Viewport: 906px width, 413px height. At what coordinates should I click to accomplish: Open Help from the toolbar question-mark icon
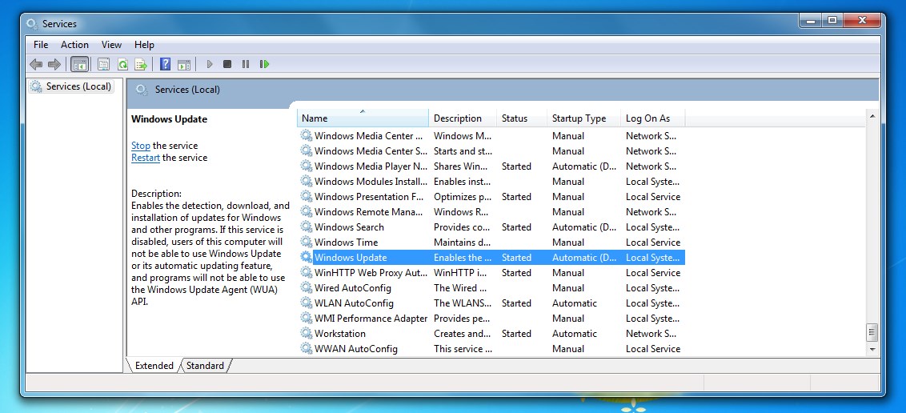[x=165, y=64]
